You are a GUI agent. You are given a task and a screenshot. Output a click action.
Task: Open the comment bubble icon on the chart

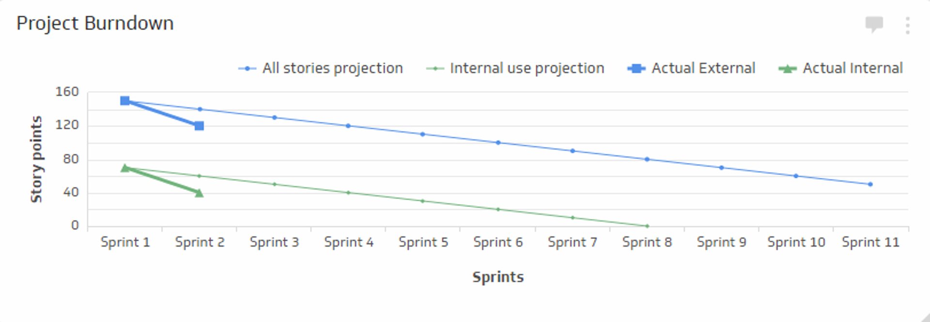[x=874, y=24]
